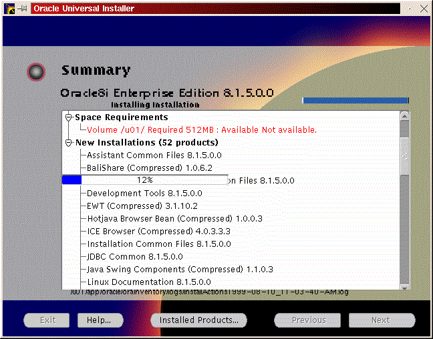This screenshot has width=433, height=339.
Task: Open Help dialog
Action: click(x=99, y=320)
